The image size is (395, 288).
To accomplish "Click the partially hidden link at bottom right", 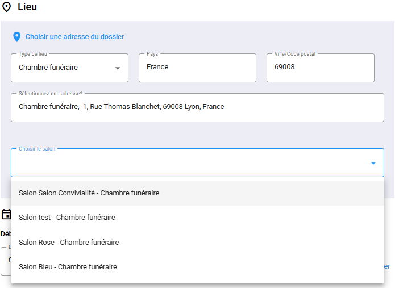I will [388, 266].
